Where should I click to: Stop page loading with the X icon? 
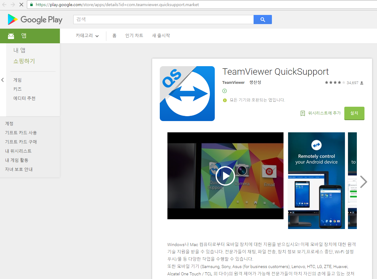click(x=21, y=5)
